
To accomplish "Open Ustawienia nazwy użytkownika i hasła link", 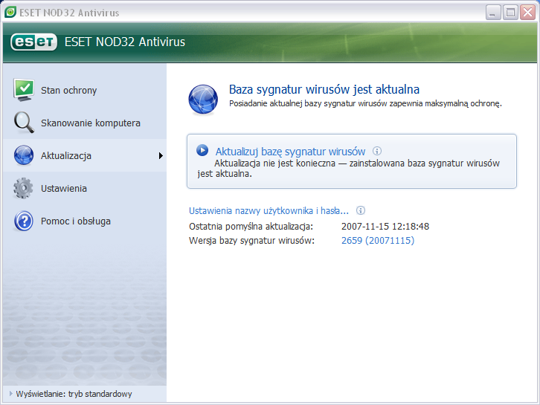I will click(269, 210).
